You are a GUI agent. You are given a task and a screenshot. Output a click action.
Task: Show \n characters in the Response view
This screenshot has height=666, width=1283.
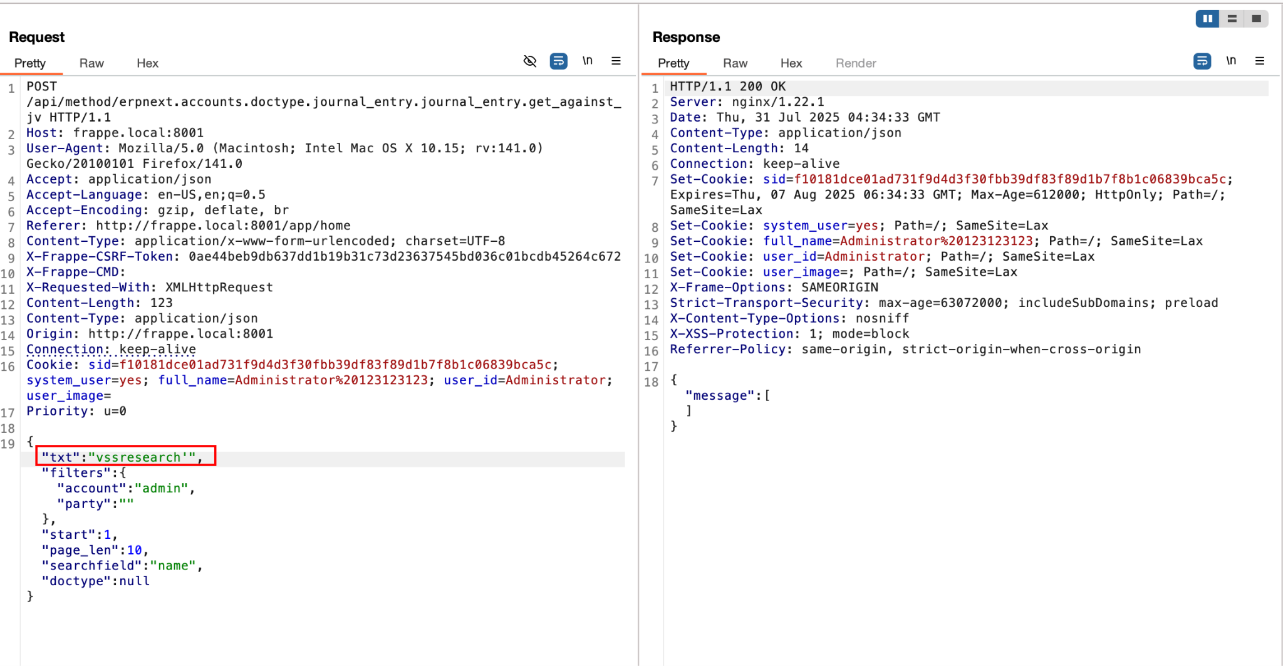pos(1231,61)
